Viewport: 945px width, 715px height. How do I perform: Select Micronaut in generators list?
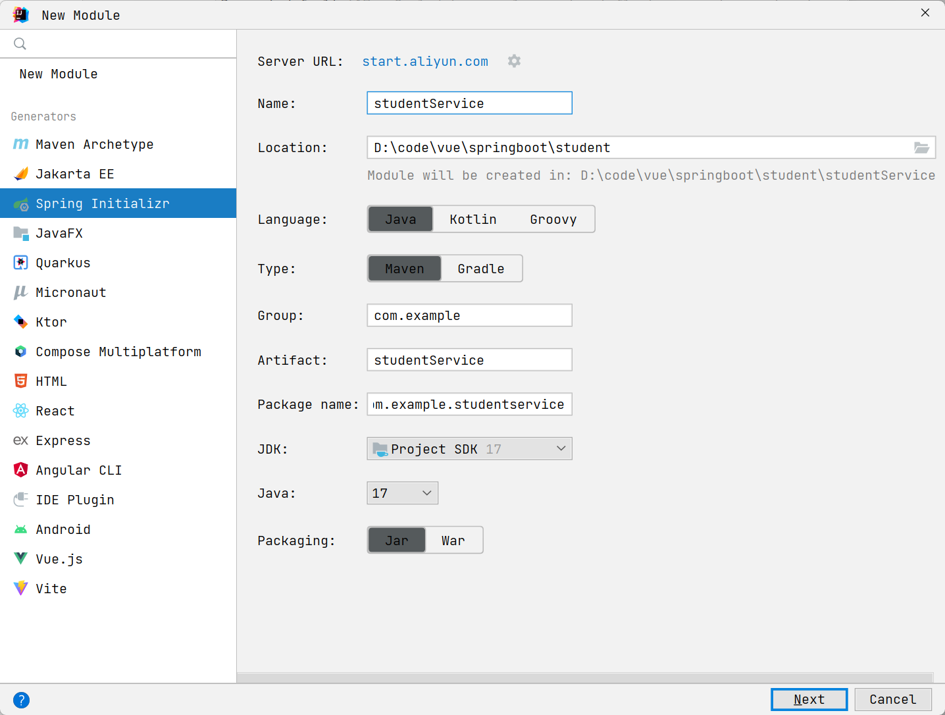click(118, 292)
